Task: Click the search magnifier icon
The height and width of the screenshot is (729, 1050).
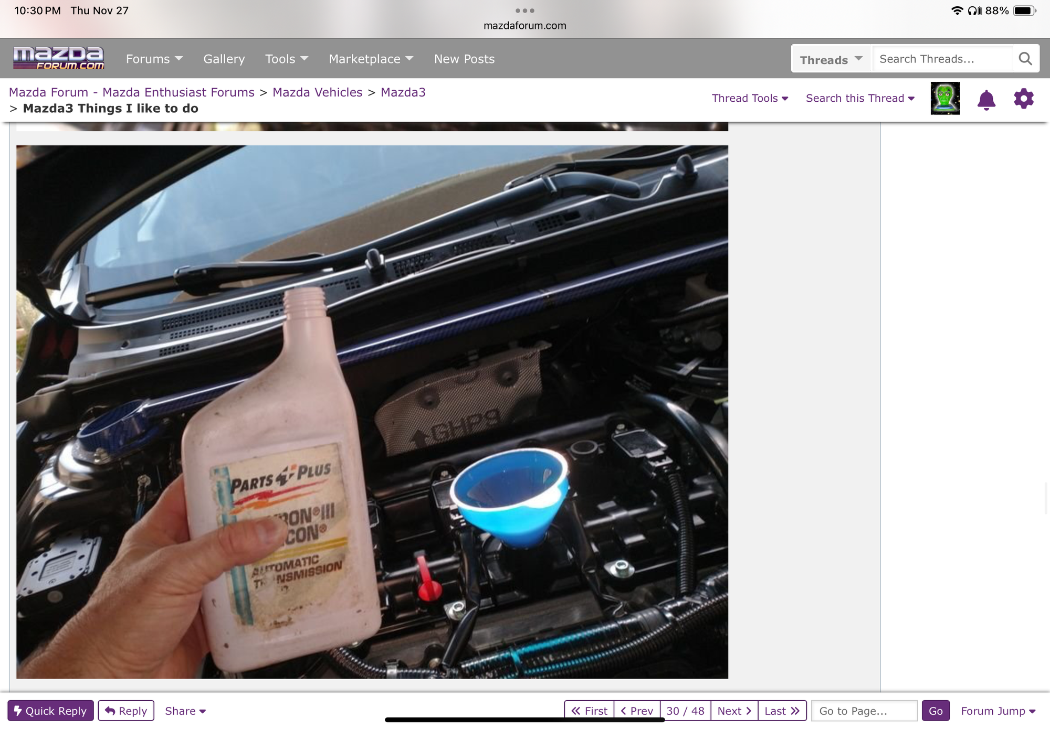Action: [x=1025, y=59]
